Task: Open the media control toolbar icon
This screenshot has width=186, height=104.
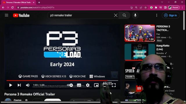Action: [x=161, y=8]
